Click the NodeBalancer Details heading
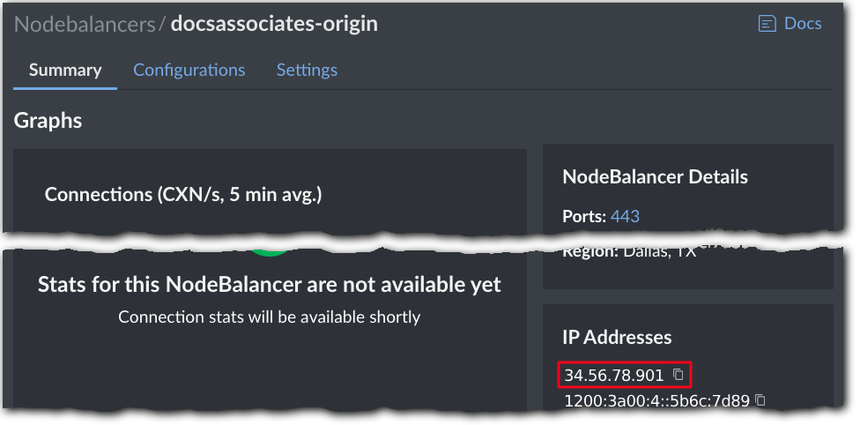The height and width of the screenshot is (425, 860). click(x=655, y=177)
